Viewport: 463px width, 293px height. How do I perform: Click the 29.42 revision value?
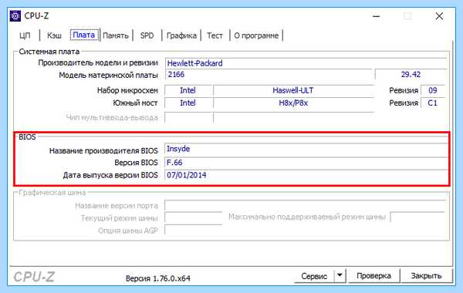(411, 74)
